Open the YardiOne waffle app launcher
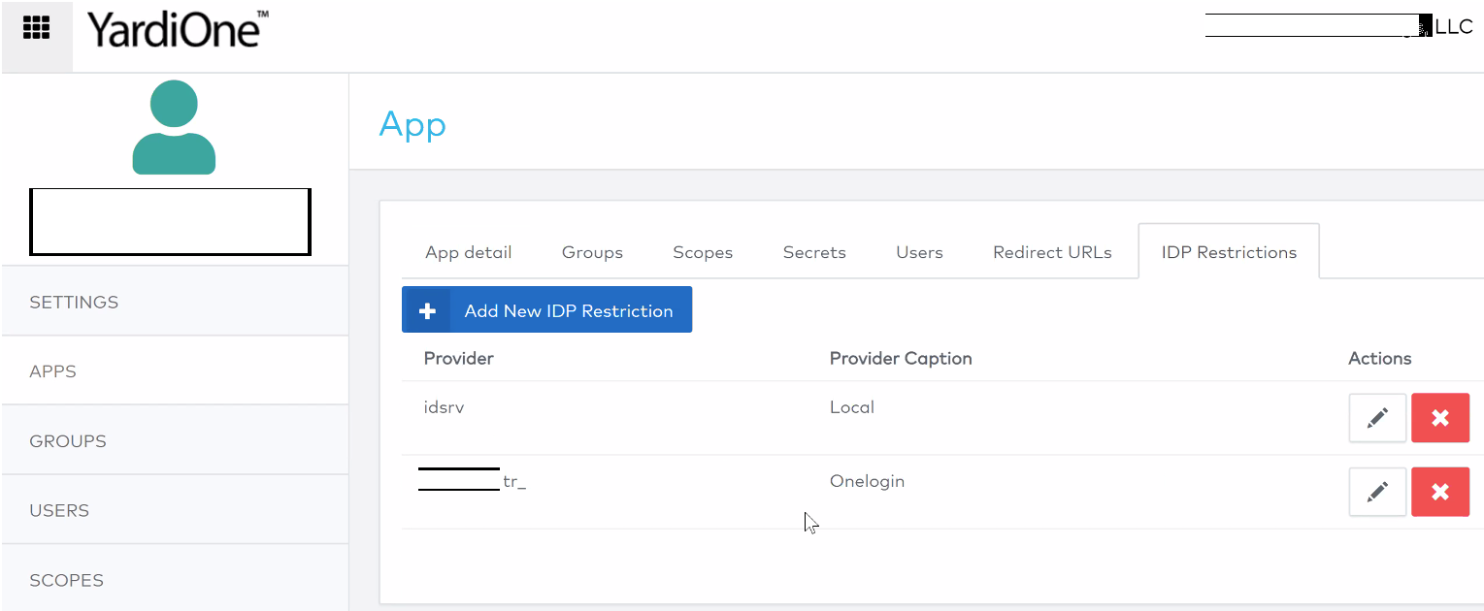 [36, 27]
